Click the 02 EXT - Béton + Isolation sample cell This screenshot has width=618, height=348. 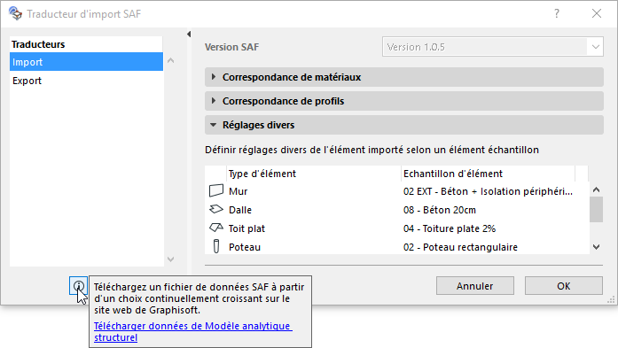tap(488, 191)
